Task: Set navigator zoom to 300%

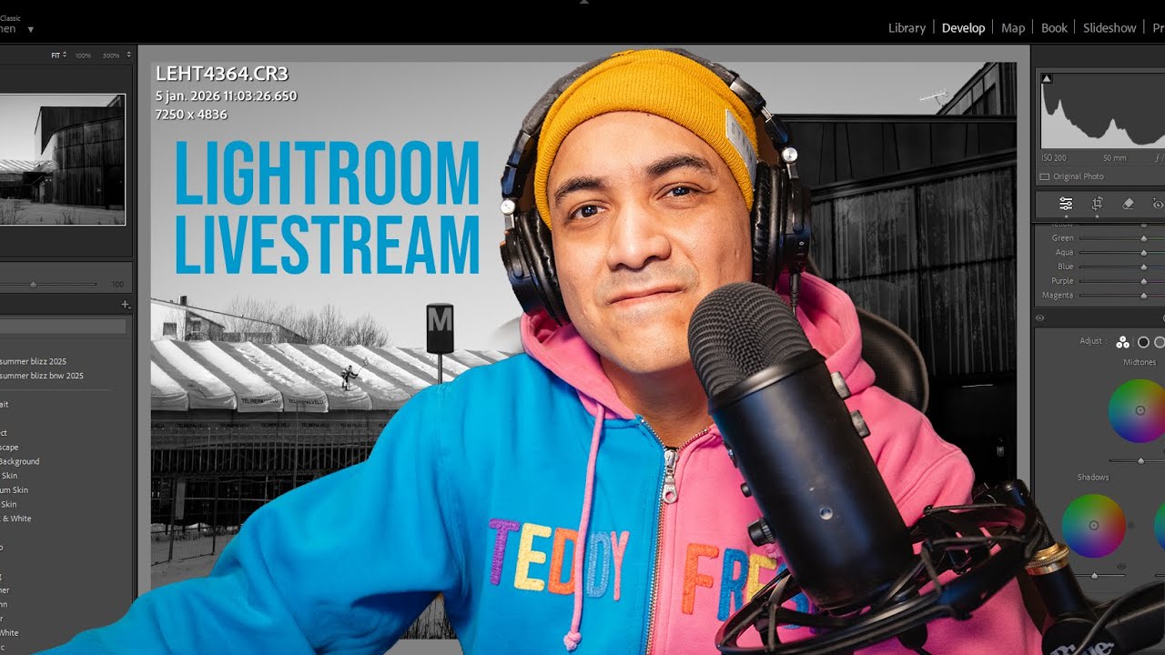Action: [x=111, y=55]
